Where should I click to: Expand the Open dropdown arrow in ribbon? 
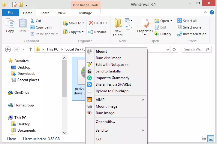[171, 21]
